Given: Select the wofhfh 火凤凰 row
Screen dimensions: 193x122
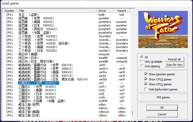Looking at the screenshot, I should [x=66, y=101].
